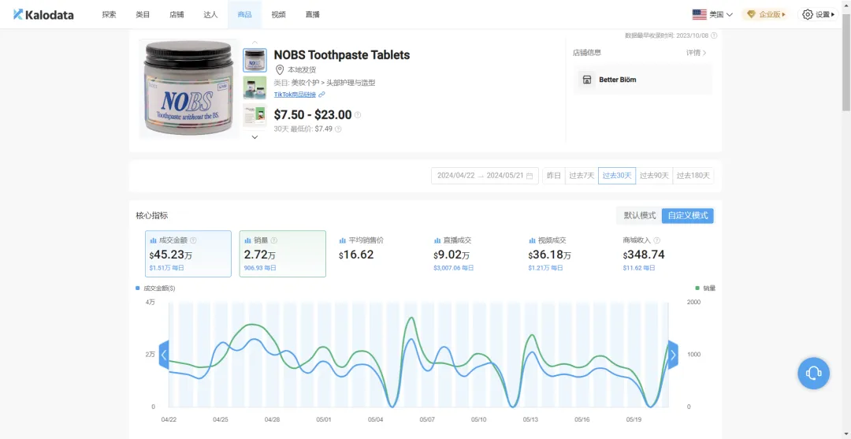Select the 过去90天 time range
Screen dimensions: 851x439
tap(655, 176)
